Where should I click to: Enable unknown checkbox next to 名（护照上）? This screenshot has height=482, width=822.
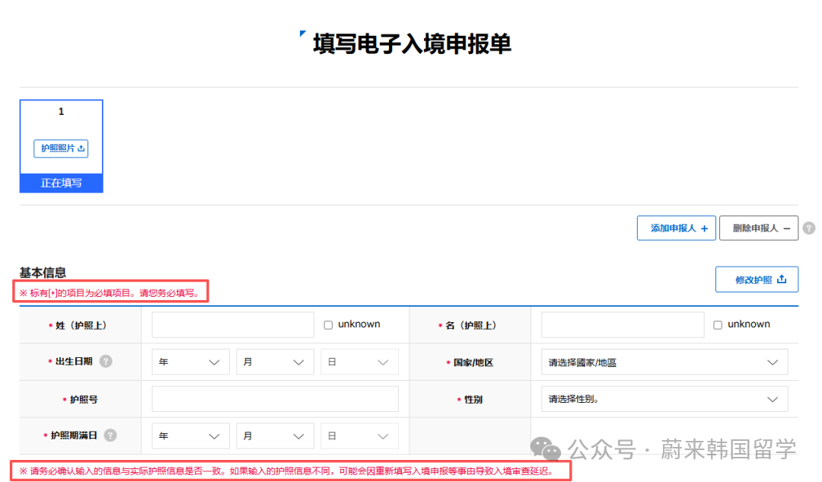717,324
